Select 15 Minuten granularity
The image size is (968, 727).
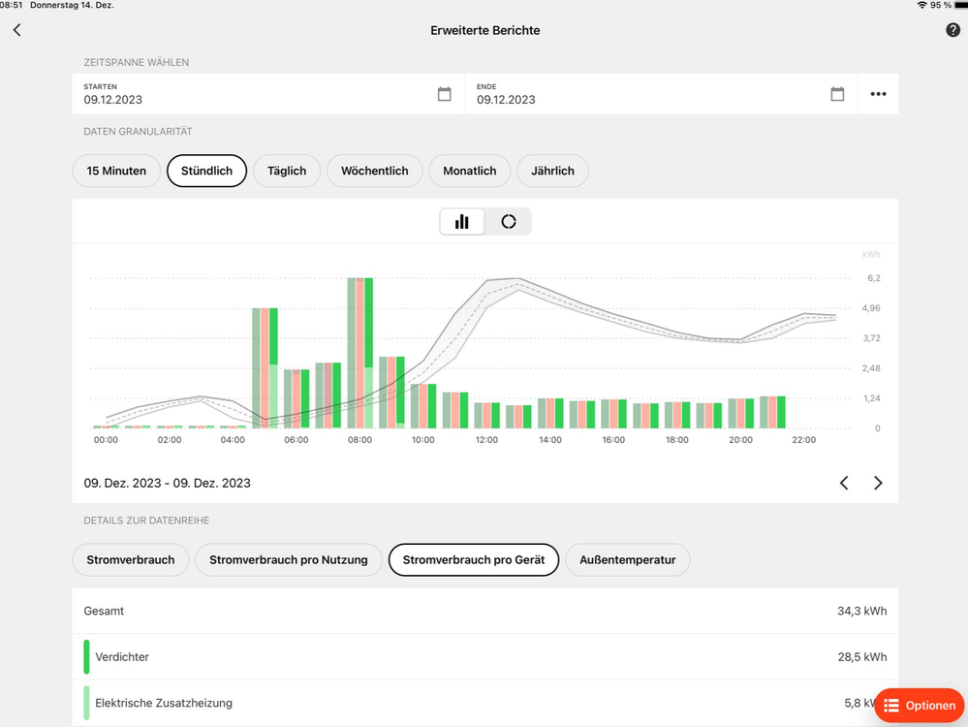[116, 171]
